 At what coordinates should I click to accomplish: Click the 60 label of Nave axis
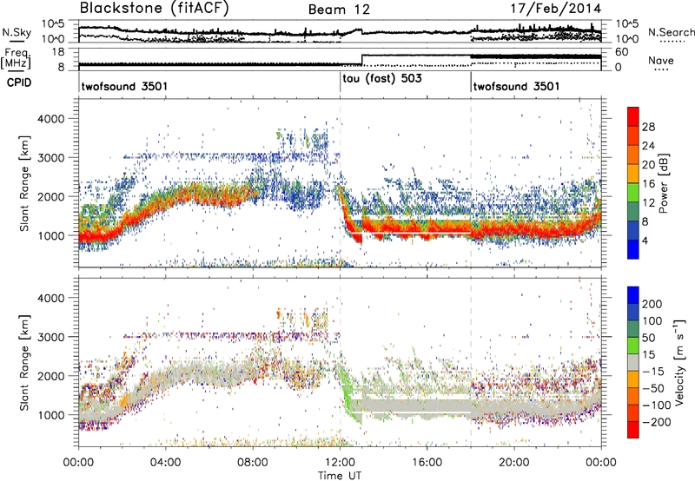[621, 52]
